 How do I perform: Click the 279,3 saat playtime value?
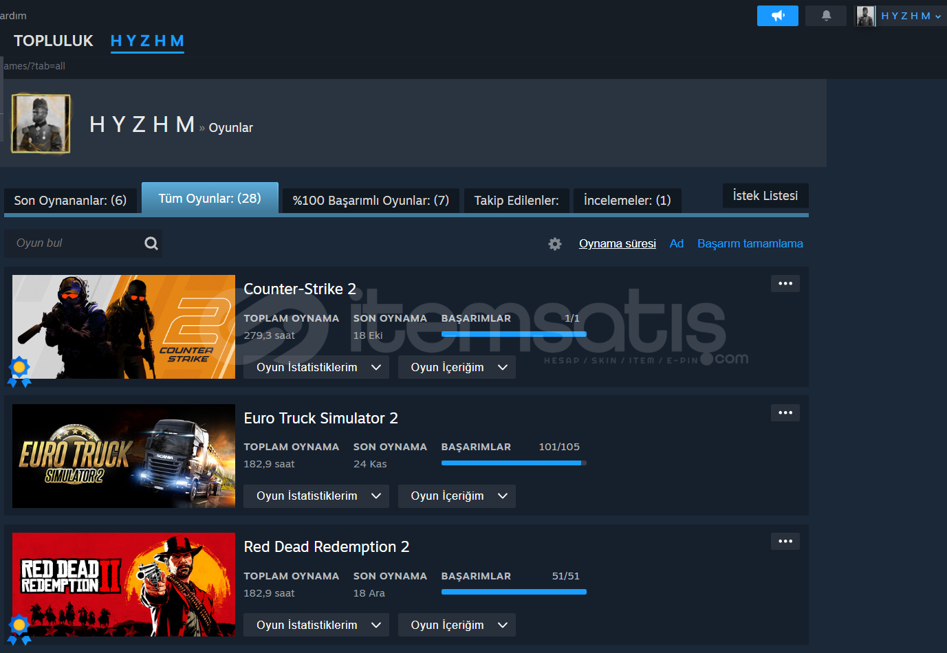click(269, 335)
